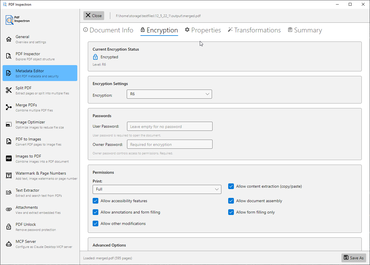Toggle Allow content extraction checkbox
This screenshot has height=265, width=370.
click(x=231, y=186)
